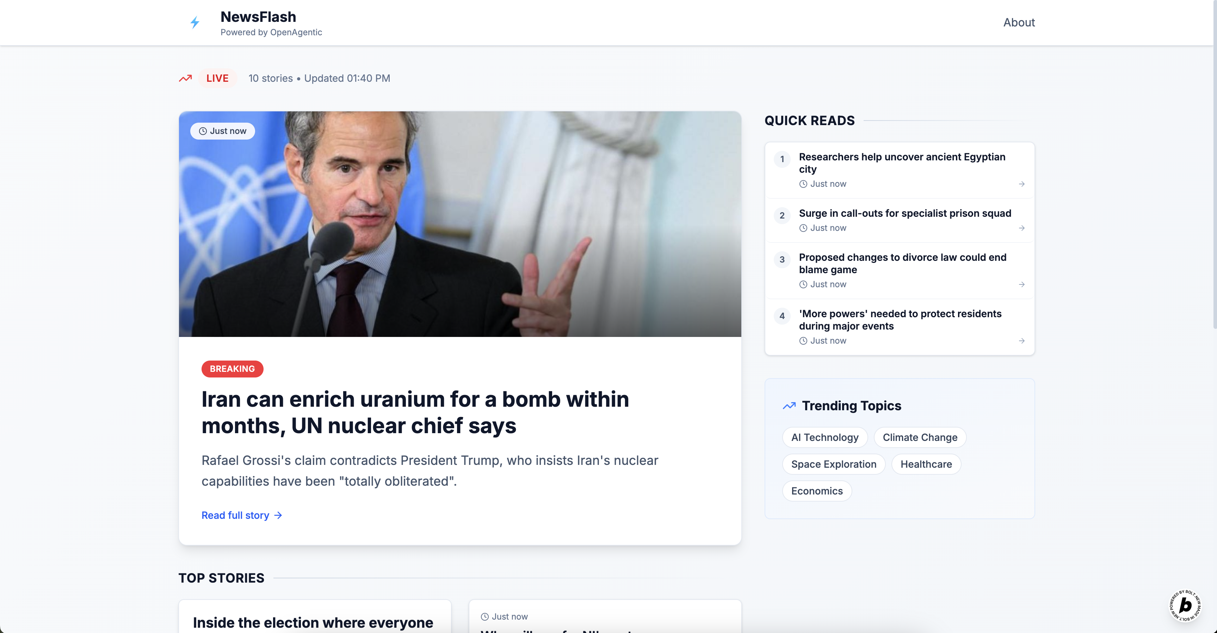1217x633 pixels.
Task: Open 'Inside the election where everyone' story
Action: [x=313, y=622]
